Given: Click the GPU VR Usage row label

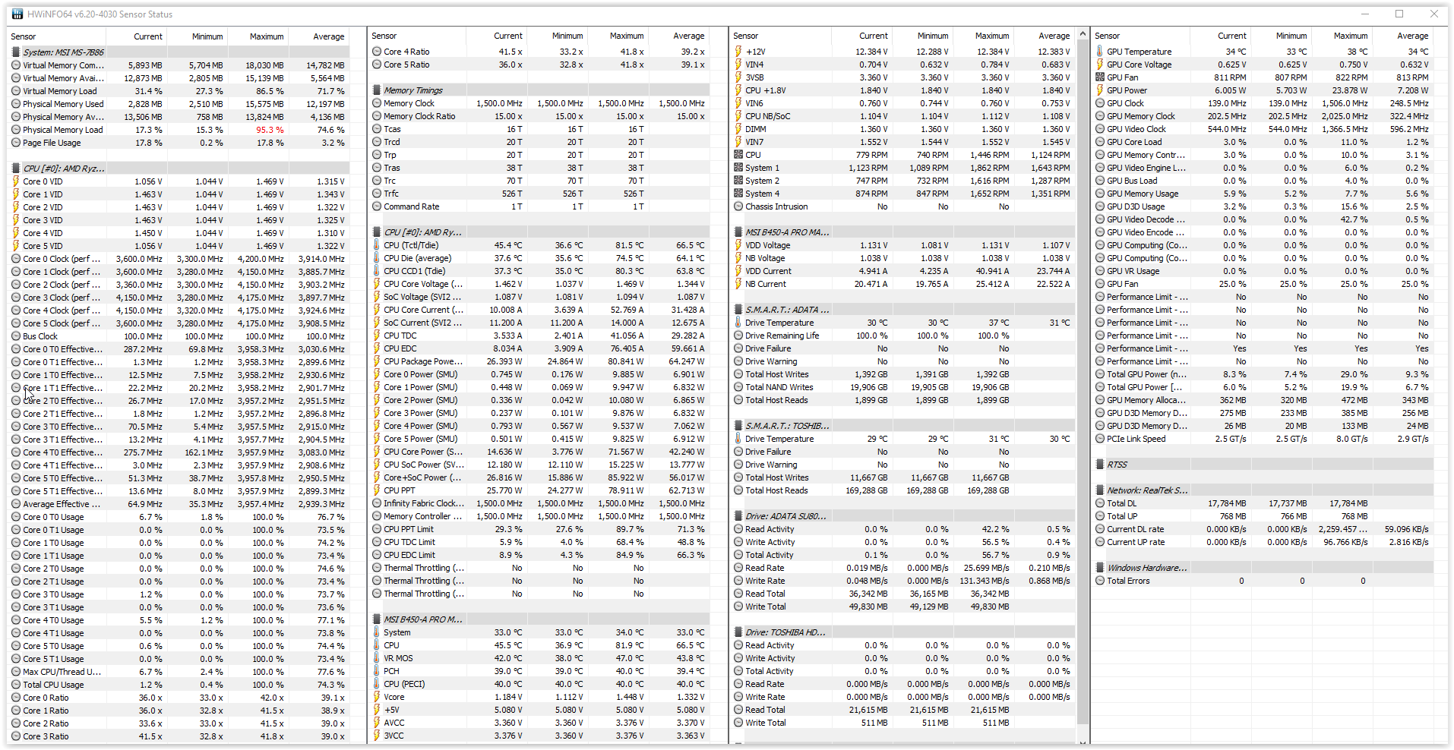Looking at the screenshot, I should pyautogui.click(x=1133, y=271).
